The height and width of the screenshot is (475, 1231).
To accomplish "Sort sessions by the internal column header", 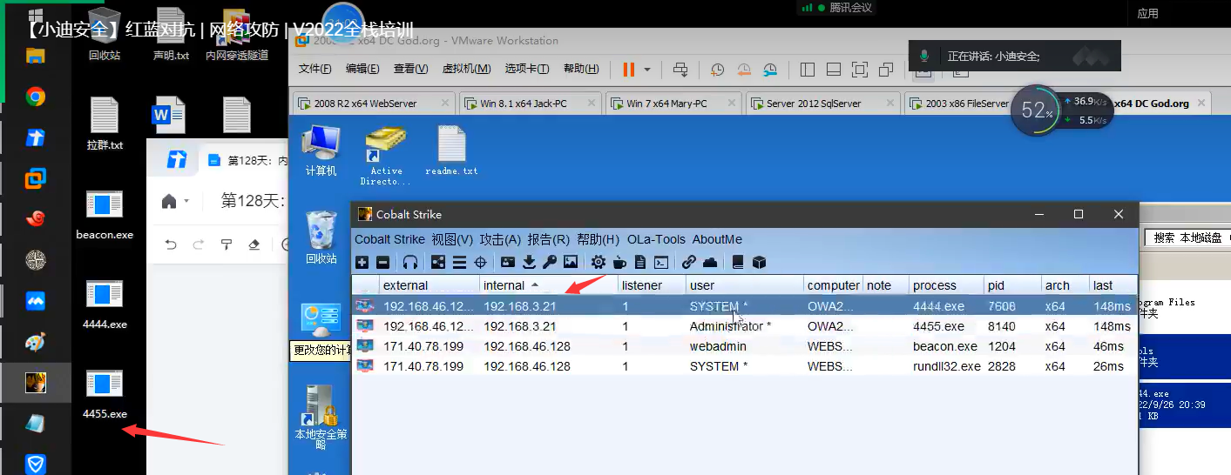I will (504, 285).
